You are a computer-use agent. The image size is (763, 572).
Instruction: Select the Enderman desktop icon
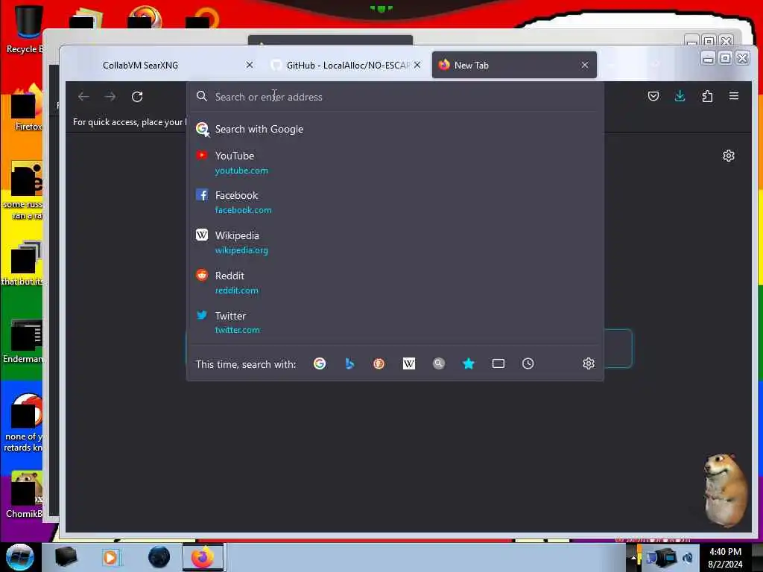click(x=23, y=342)
